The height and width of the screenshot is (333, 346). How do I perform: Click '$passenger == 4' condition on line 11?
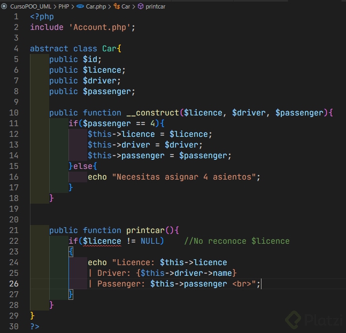(x=119, y=123)
